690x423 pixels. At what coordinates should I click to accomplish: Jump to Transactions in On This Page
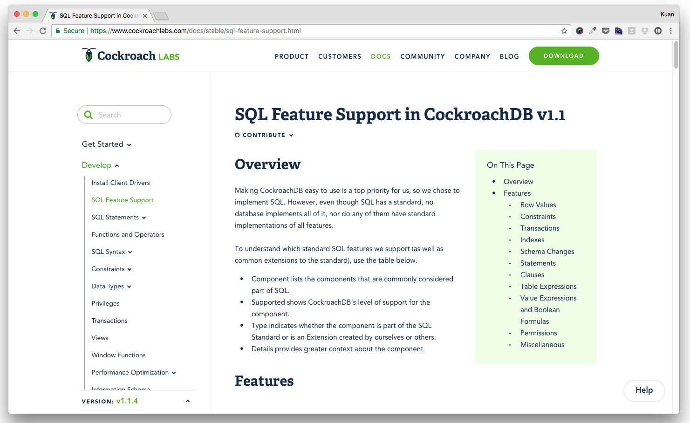click(x=540, y=228)
